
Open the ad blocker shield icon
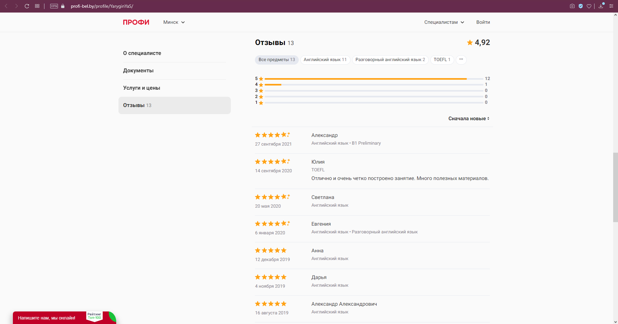click(581, 6)
